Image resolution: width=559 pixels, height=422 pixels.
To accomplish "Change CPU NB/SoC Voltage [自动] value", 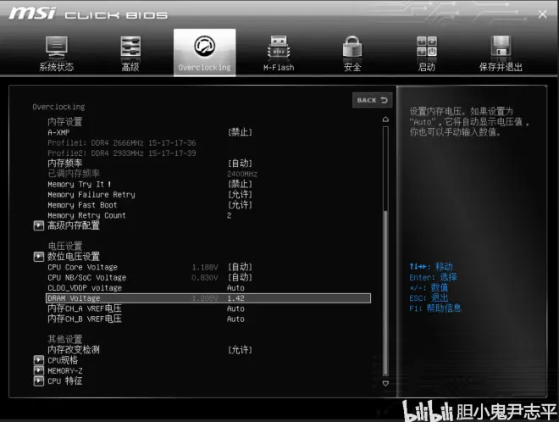I will pos(240,277).
